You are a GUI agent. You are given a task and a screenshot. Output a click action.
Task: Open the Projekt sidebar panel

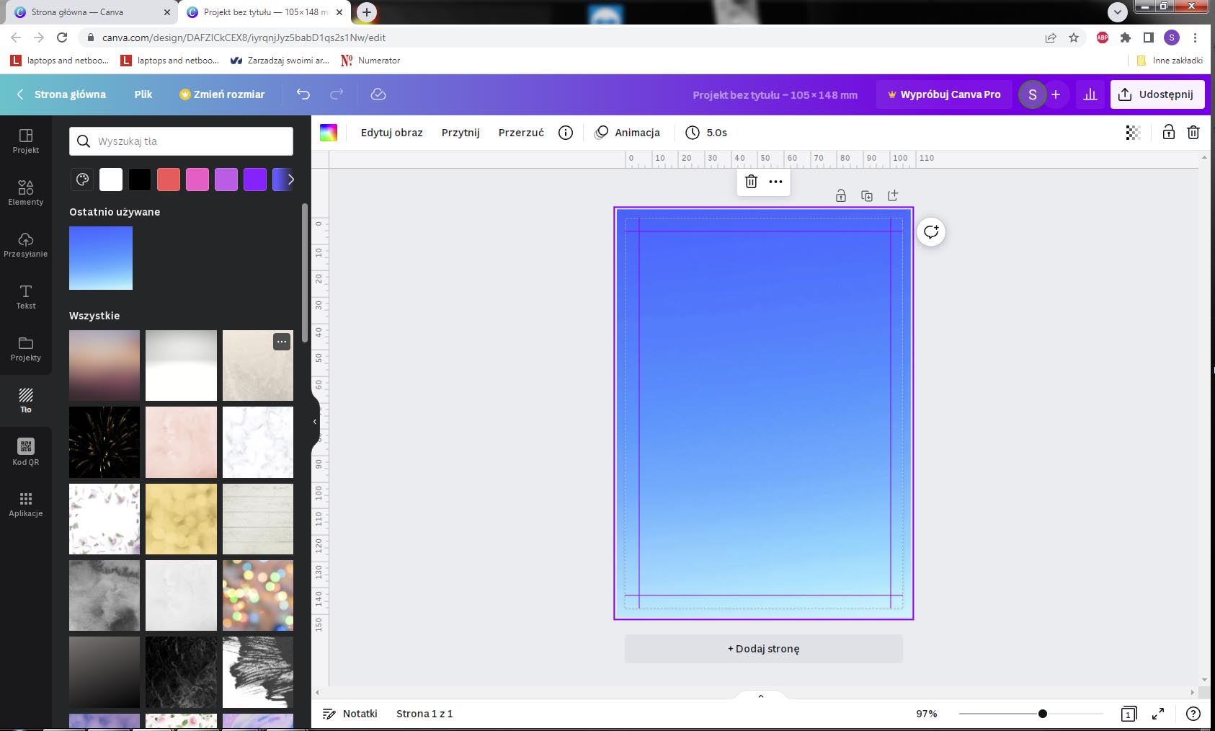tap(26, 141)
